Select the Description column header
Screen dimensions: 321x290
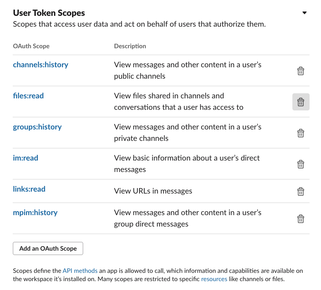(130, 46)
